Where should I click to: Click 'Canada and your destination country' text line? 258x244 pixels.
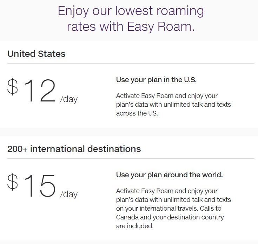tap(170, 217)
